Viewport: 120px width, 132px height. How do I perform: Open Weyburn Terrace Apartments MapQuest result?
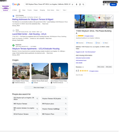coord(36,49)
